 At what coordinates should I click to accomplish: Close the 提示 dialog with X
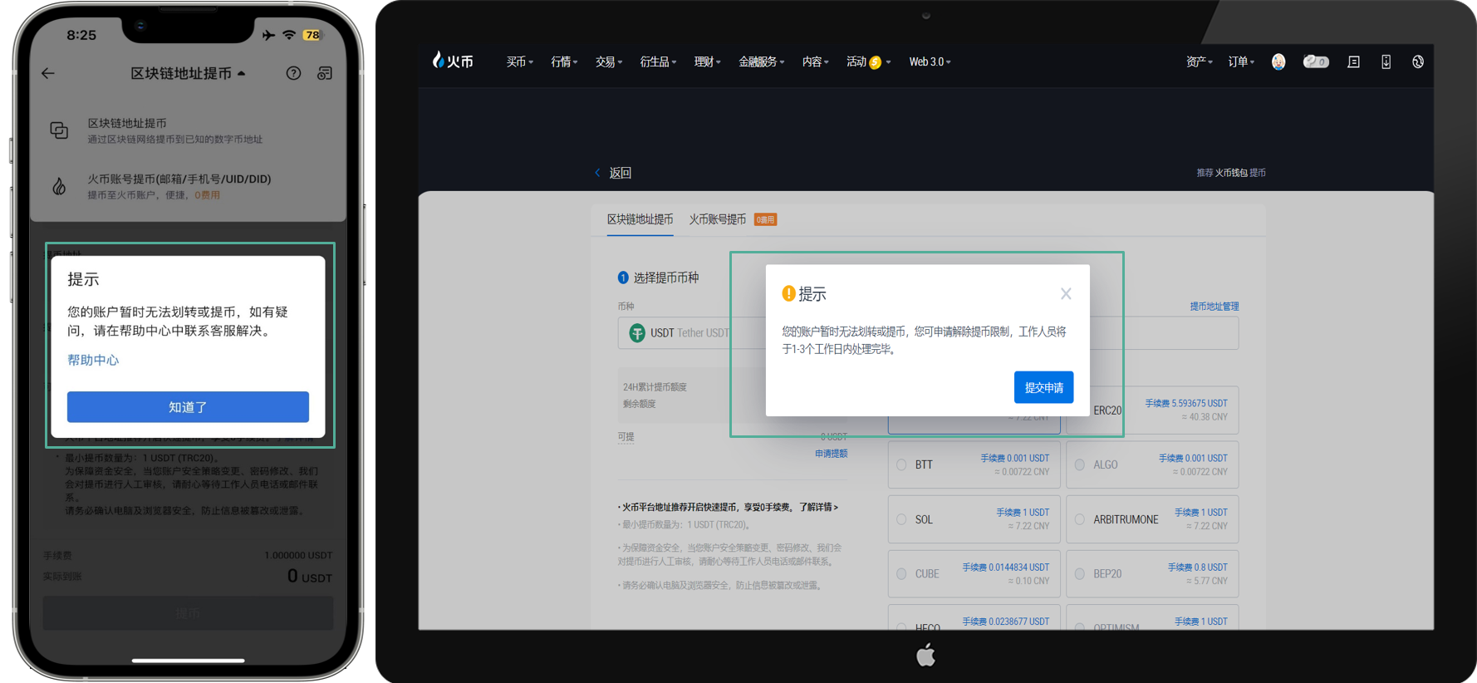coord(1066,293)
